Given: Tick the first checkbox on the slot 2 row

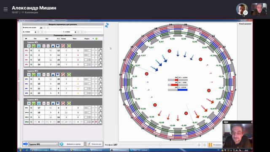Looking at the screenshot, I should pyautogui.click(x=93, y=55).
